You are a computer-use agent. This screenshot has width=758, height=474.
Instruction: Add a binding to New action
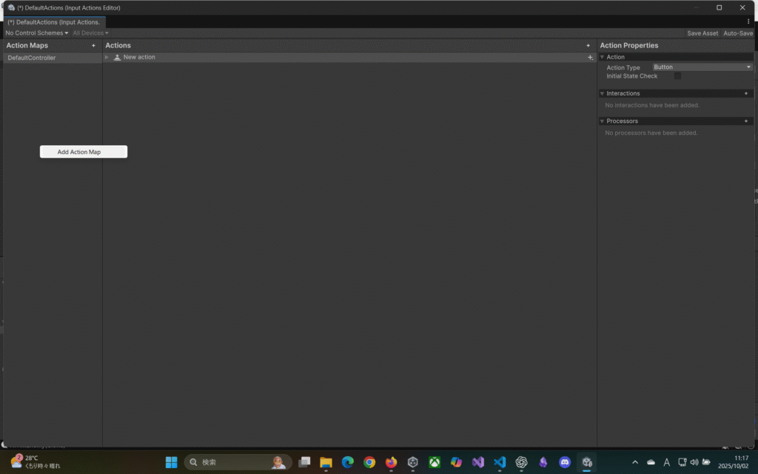tap(590, 58)
